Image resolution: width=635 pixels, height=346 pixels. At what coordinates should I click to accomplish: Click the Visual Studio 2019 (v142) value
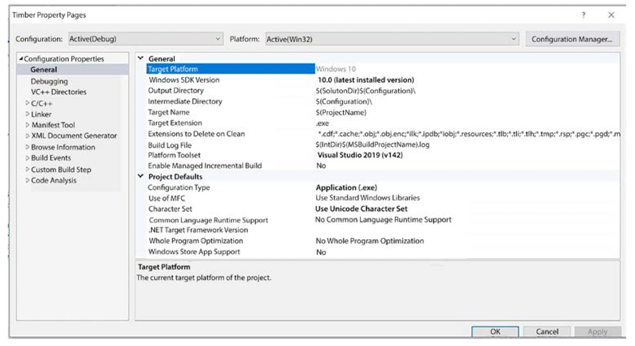(x=360, y=155)
